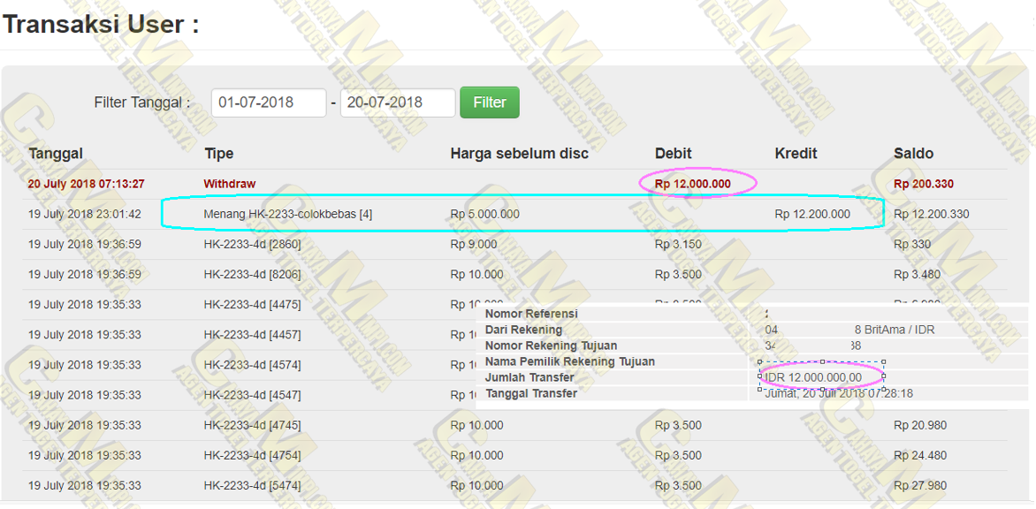This screenshot has height=509, width=1036.
Task: Focus the start date field 01-07-2018
Action: pyautogui.click(x=269, y=103)
